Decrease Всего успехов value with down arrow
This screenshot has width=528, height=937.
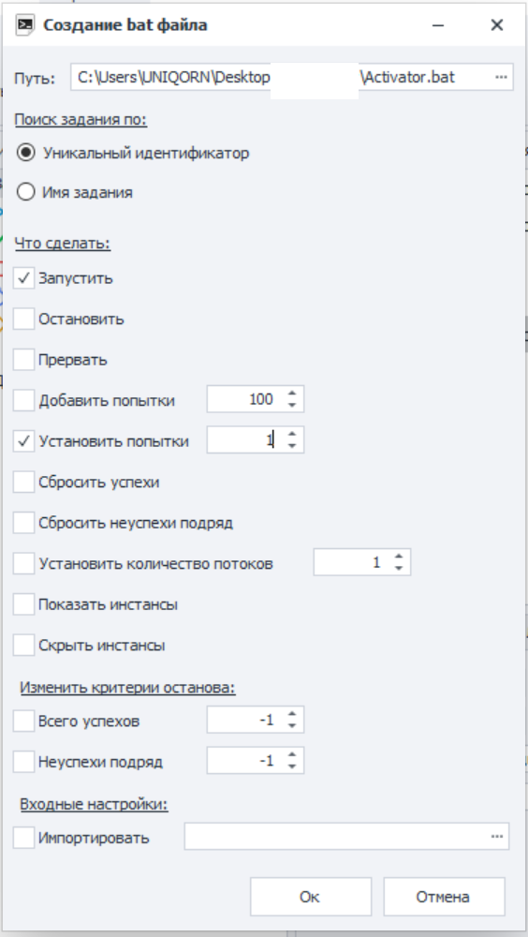(x=291, y=726)
